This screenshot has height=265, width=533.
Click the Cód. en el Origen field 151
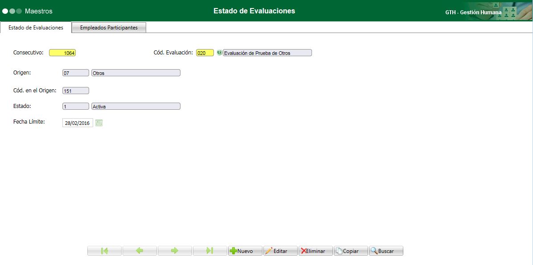coord(75,91)
